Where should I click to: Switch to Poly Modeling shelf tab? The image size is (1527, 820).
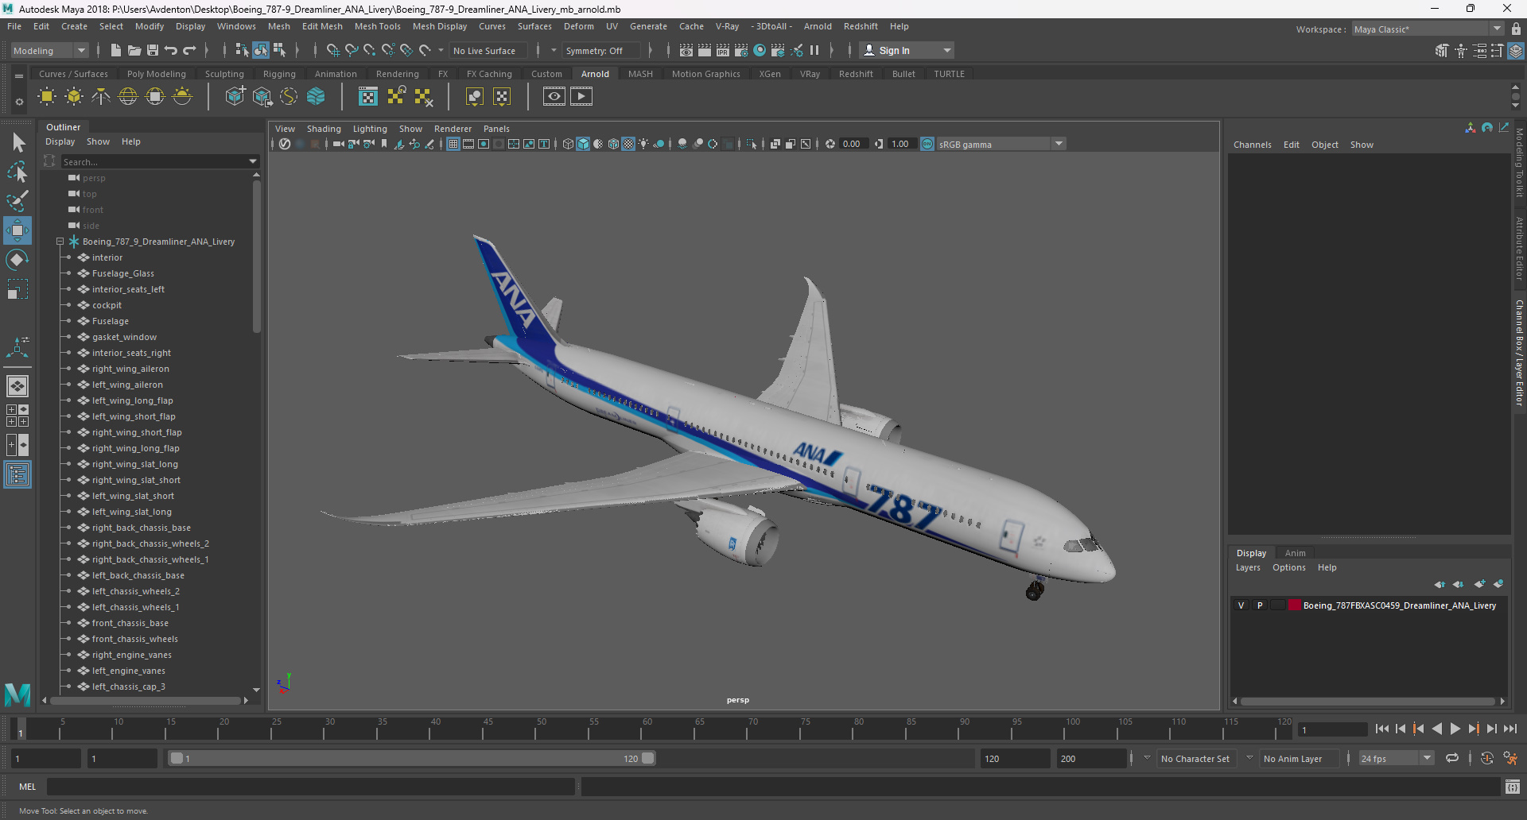157,74
